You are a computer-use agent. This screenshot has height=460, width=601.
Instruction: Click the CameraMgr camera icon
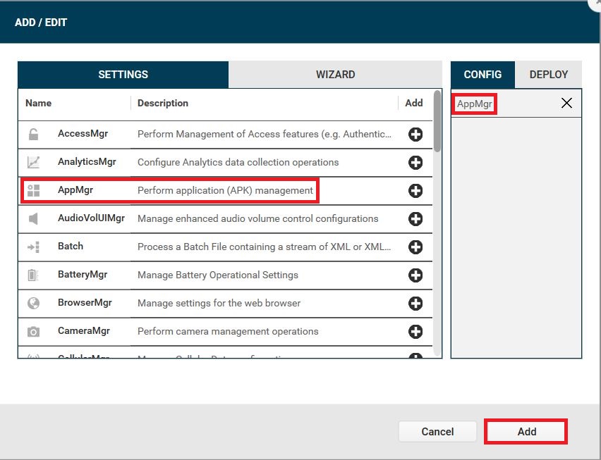click(33, 332)
